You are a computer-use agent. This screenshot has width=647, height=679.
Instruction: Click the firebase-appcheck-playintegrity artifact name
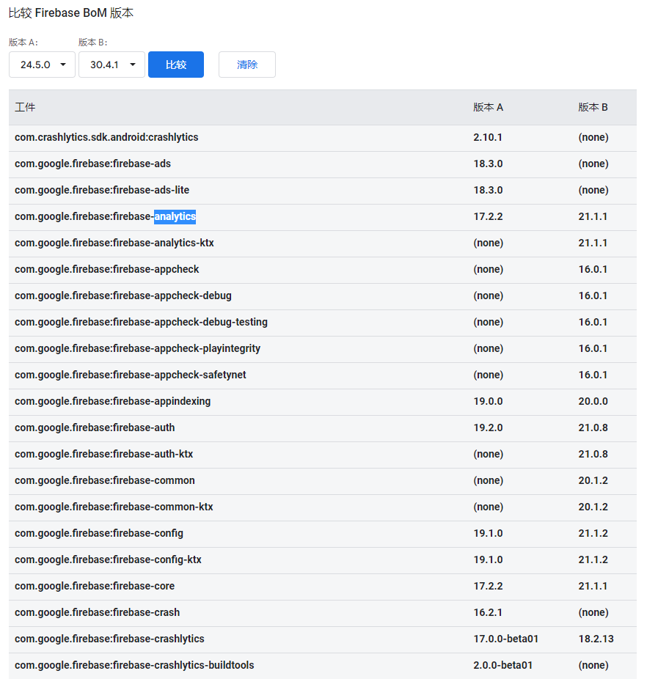click(138, 348)
